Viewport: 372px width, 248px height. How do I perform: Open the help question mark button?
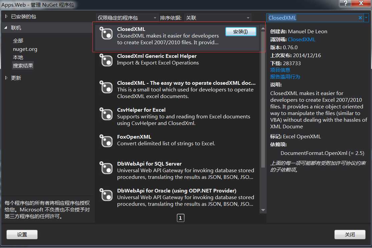click(345, 3)
